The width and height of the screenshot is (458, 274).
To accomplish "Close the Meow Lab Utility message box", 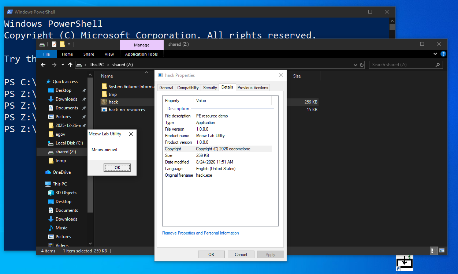I will 131,134.
